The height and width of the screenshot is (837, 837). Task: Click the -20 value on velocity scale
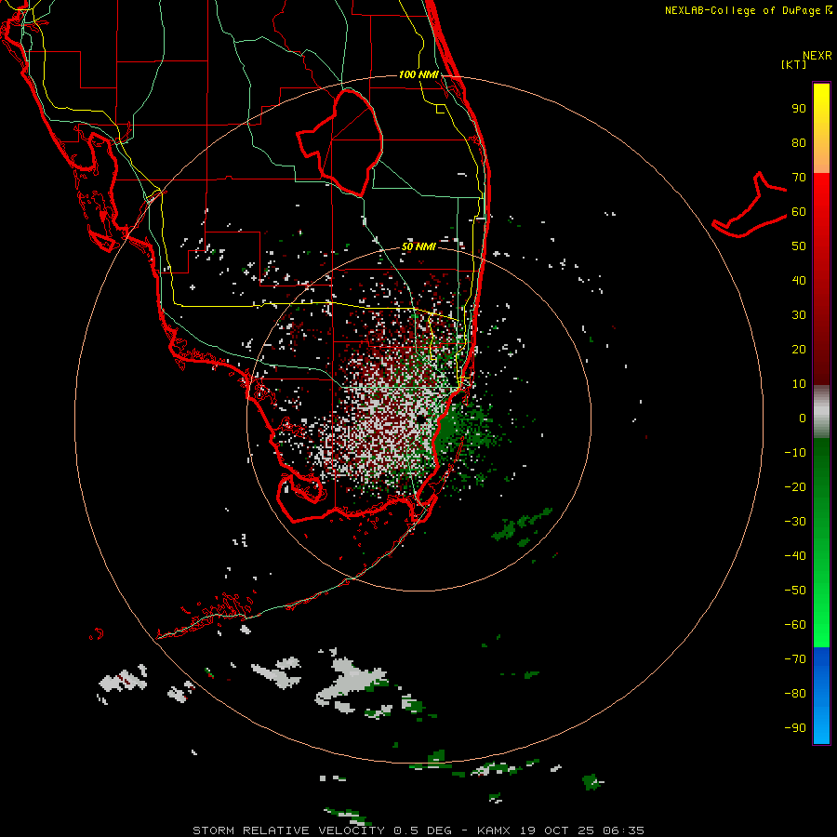pyautogui.click(x=795, y=487)
